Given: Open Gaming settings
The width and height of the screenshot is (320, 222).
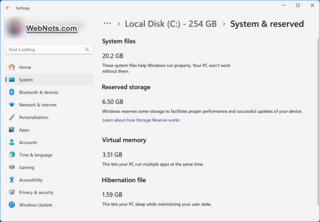Looking at the screenshot, I should 49,167.
